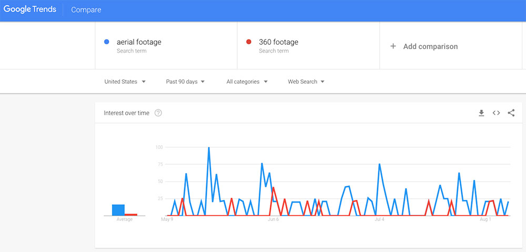Click the 75 value on the y-axis

tap(160, 164)
